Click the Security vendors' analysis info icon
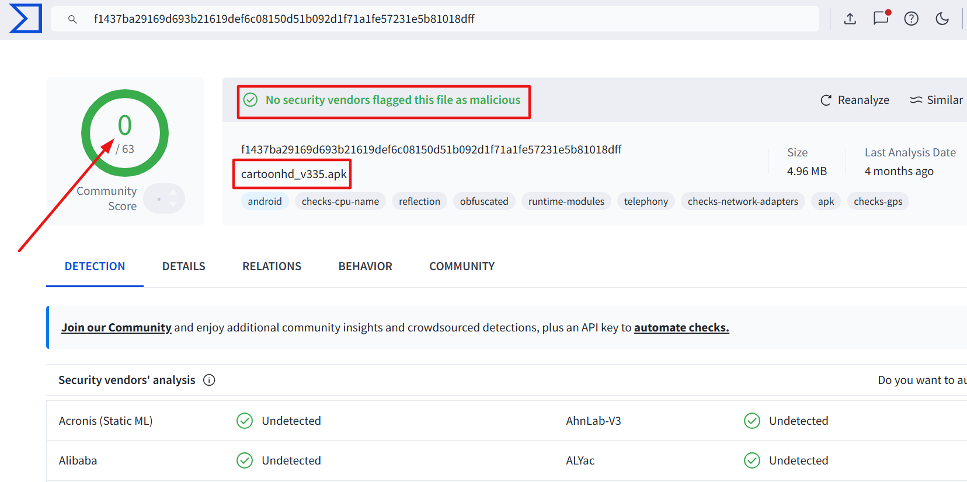Image resolution: width=967 pixels, height=482 pixels. [x=209, y=380]
